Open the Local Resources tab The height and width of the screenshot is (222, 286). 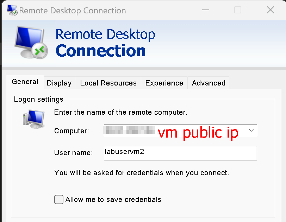pos(108,83)
